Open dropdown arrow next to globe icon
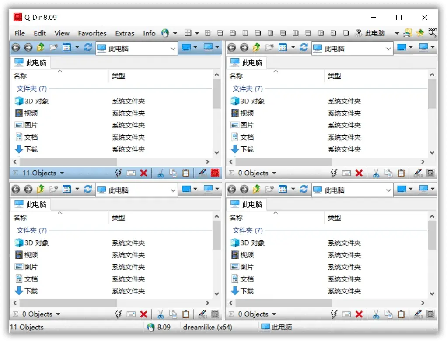 [175, 33]
